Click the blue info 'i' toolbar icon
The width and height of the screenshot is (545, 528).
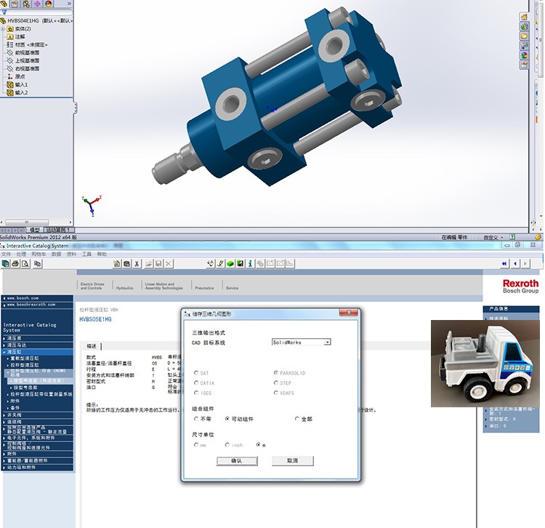click(250, 264)
